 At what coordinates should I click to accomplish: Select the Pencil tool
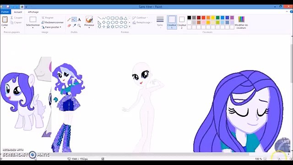click(69, 19)
